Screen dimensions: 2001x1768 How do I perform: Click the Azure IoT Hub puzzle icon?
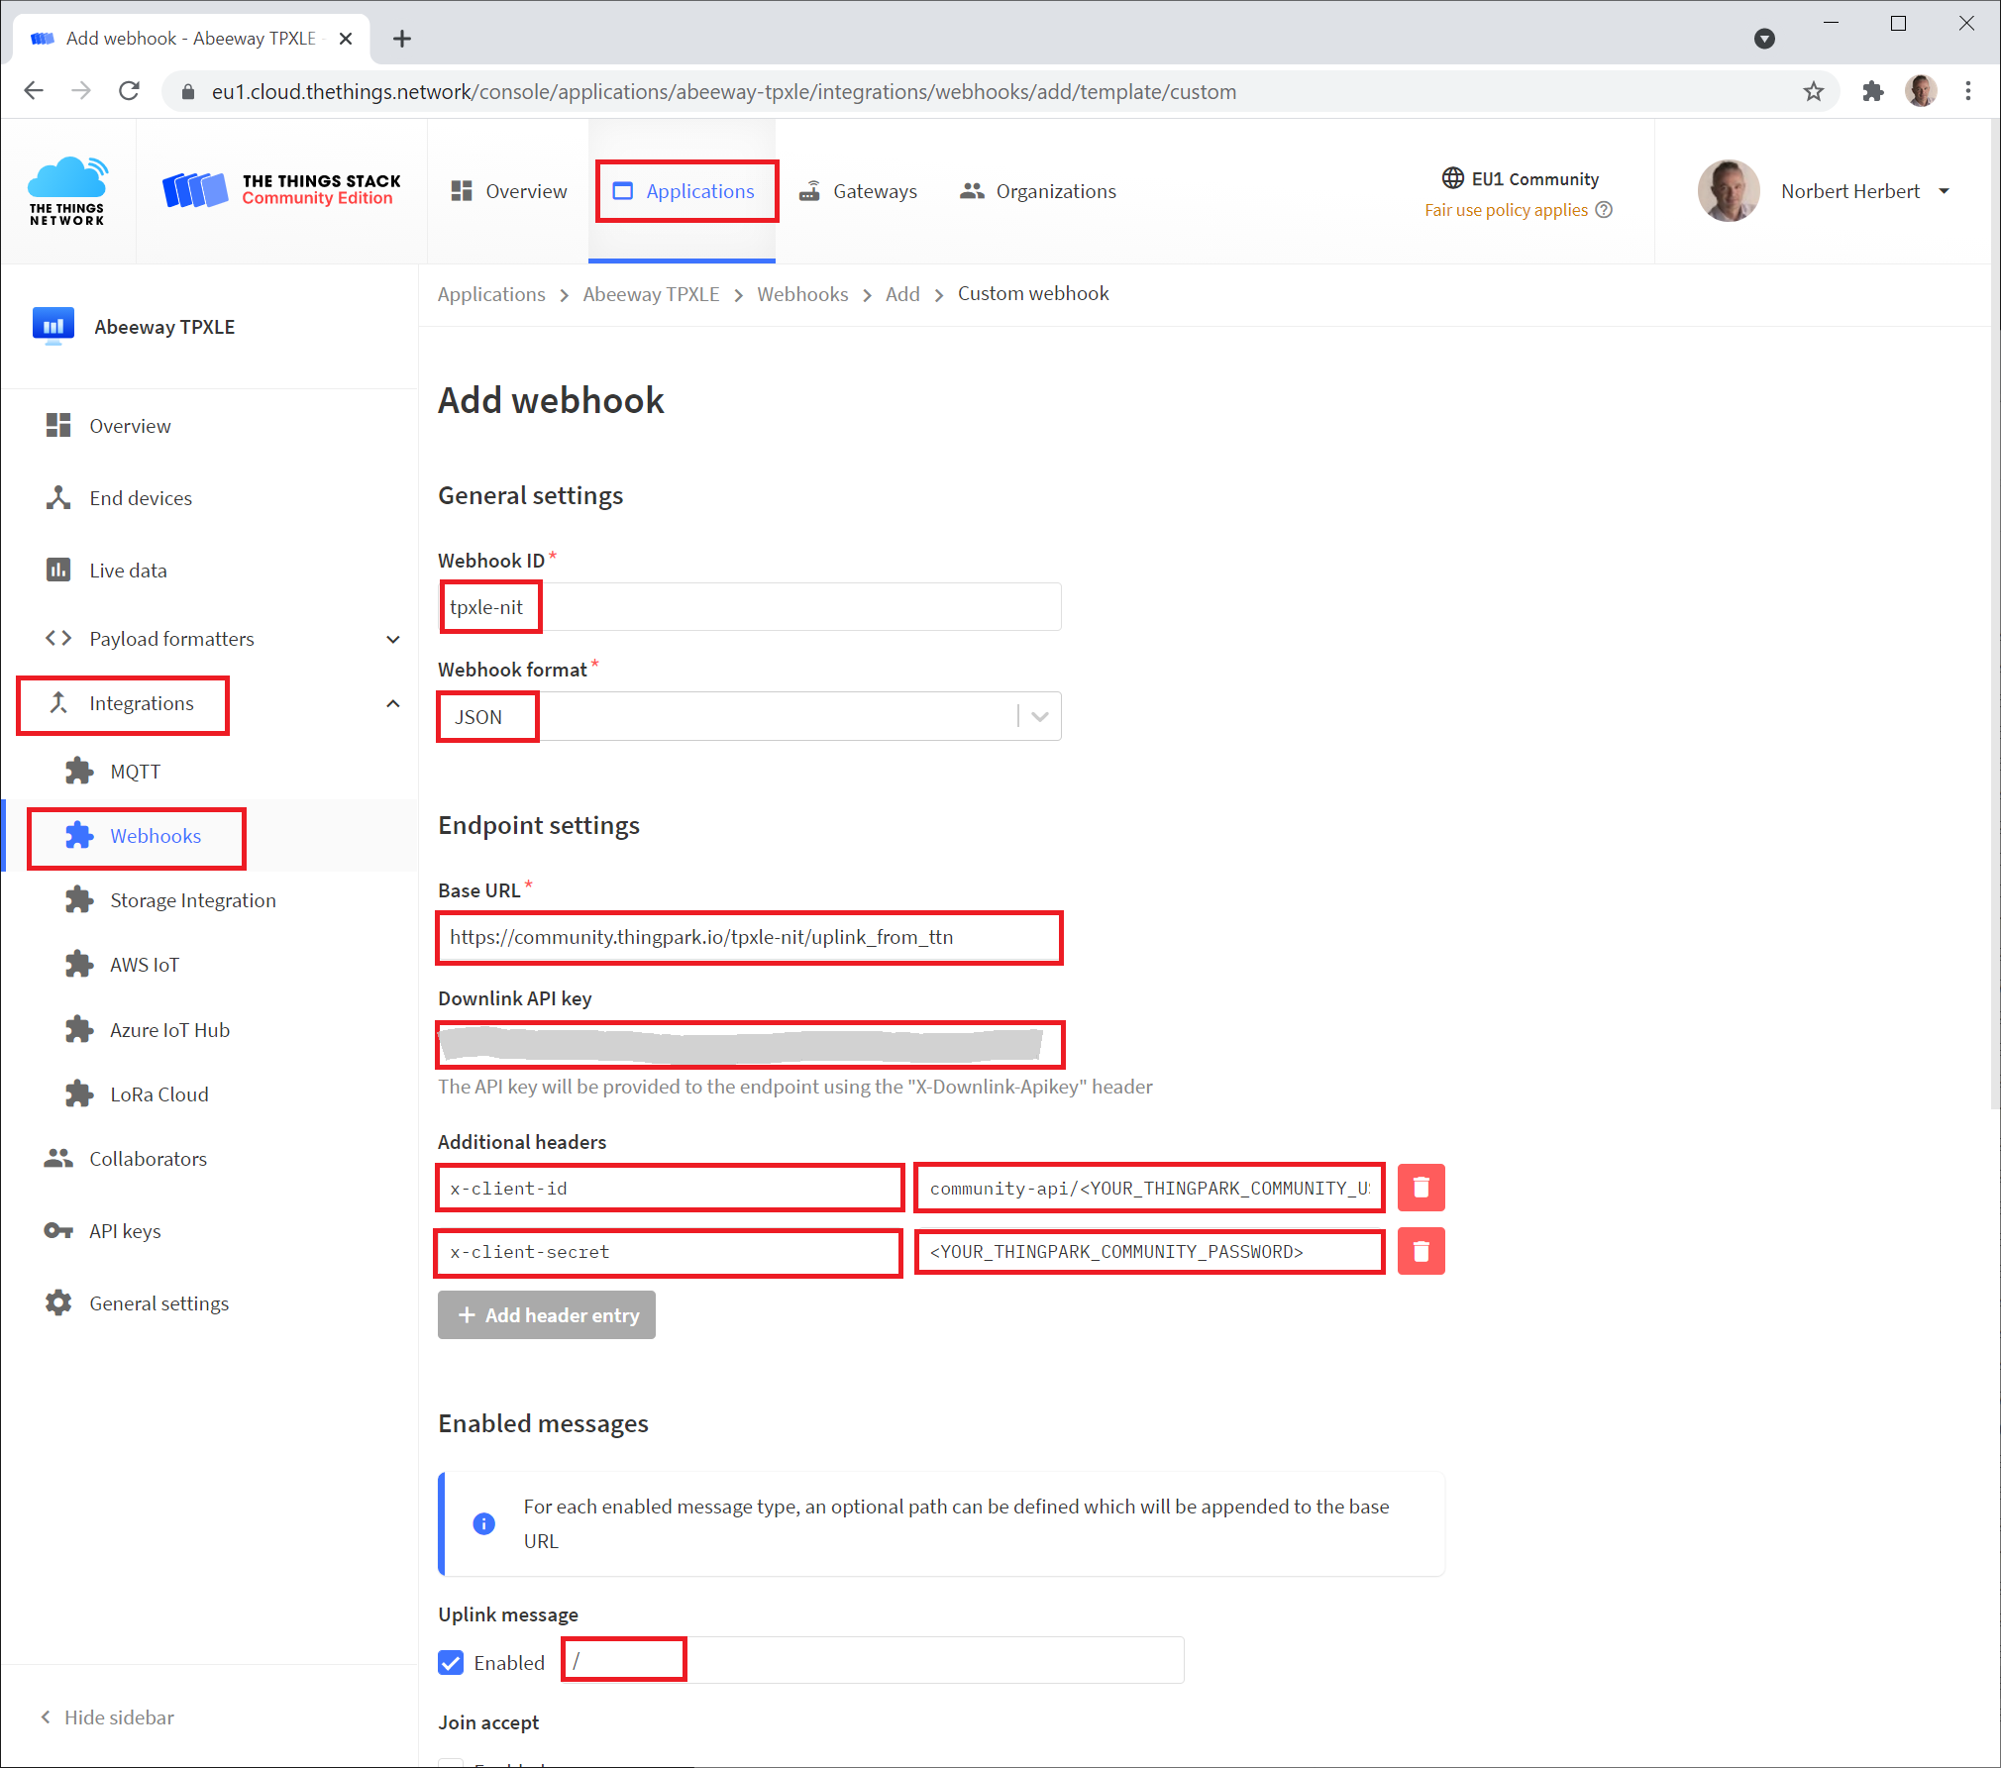[x=79, y=1030]
